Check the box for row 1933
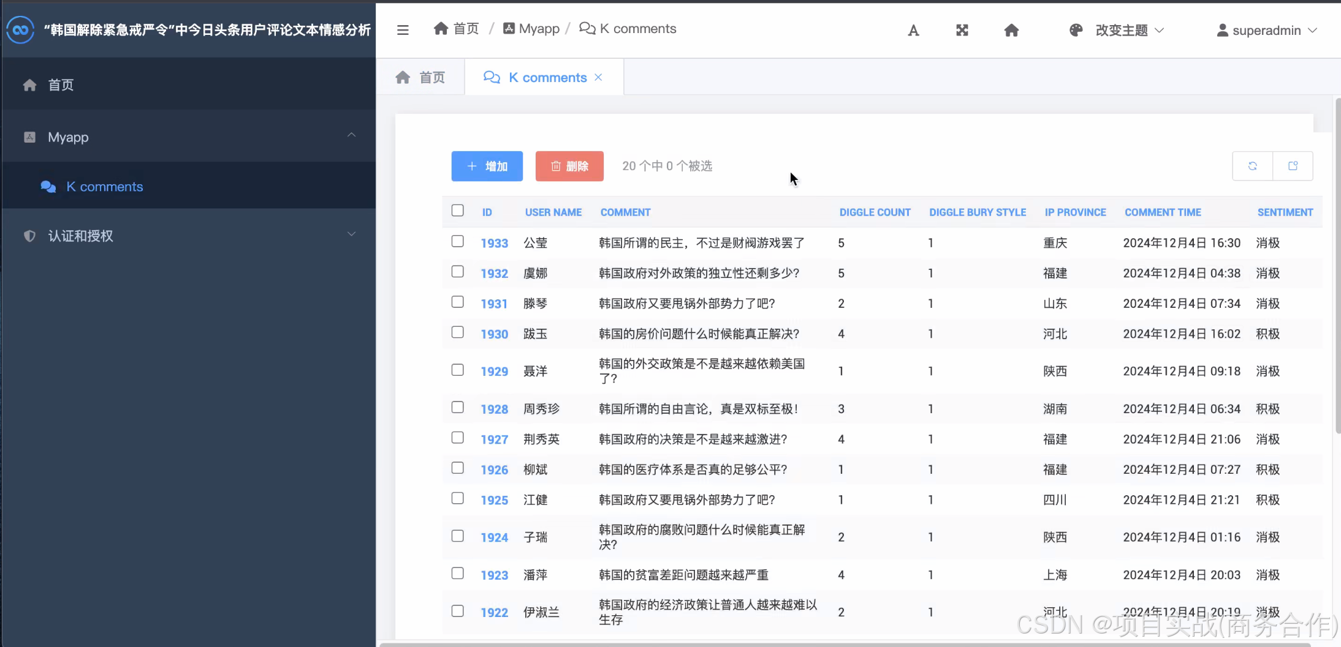 [458, 241]
